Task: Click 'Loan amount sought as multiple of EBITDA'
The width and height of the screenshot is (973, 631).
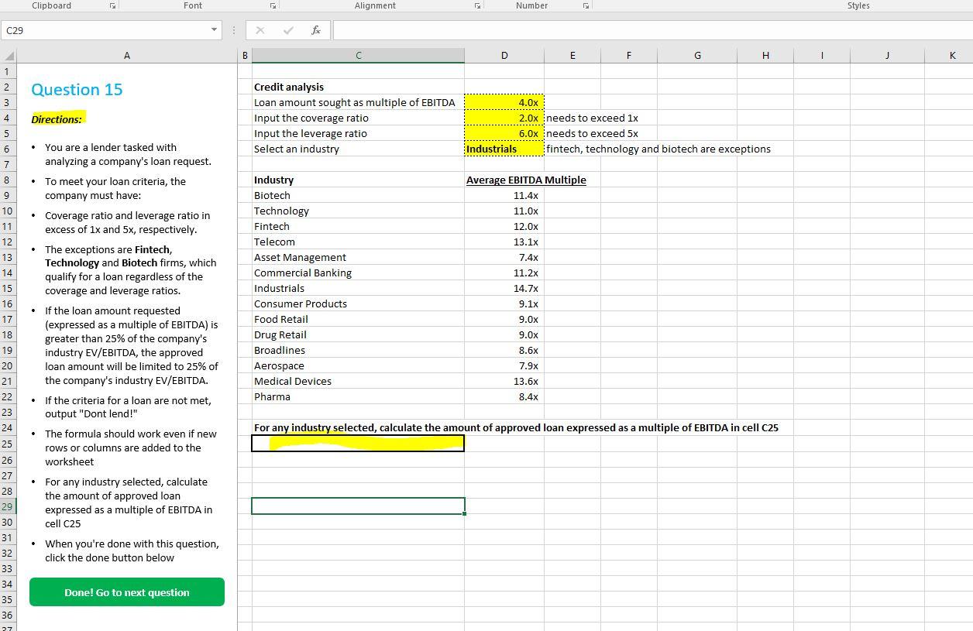Action: pyautogui.click(x=355, y=102)
